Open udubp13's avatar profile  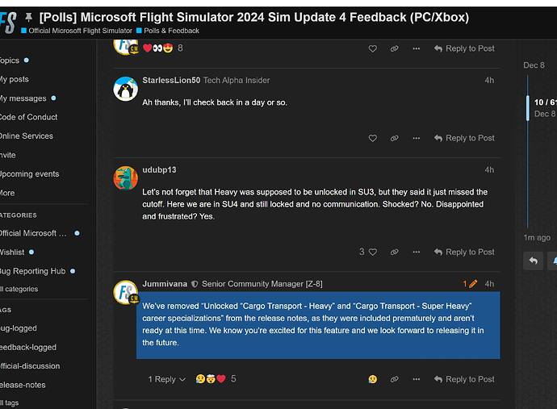tap(125, 178)
